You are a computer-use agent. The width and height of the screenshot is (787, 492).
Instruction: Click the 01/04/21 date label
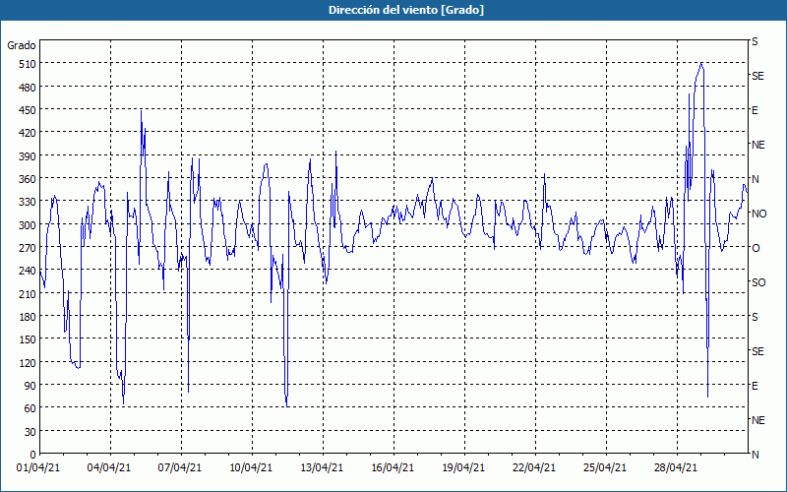click(x=38, y=468)
